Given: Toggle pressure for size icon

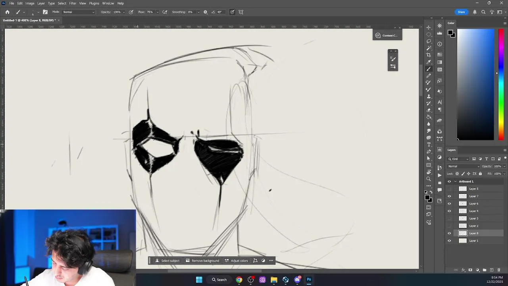Looking at the screenshot, I should click(232, 12).
